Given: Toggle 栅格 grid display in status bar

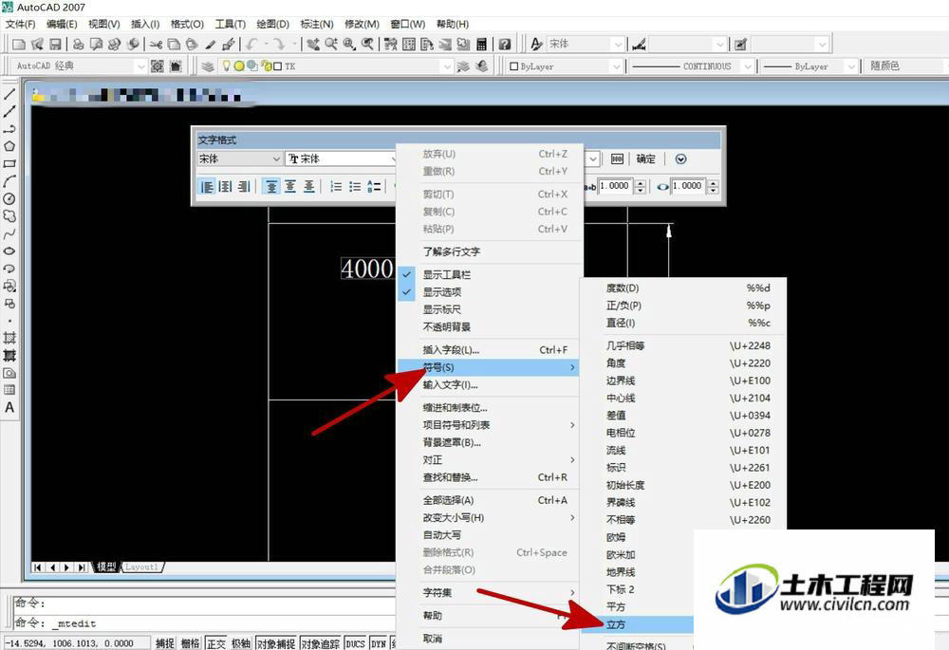Looking at the screenshot, I should click(190, 643).
